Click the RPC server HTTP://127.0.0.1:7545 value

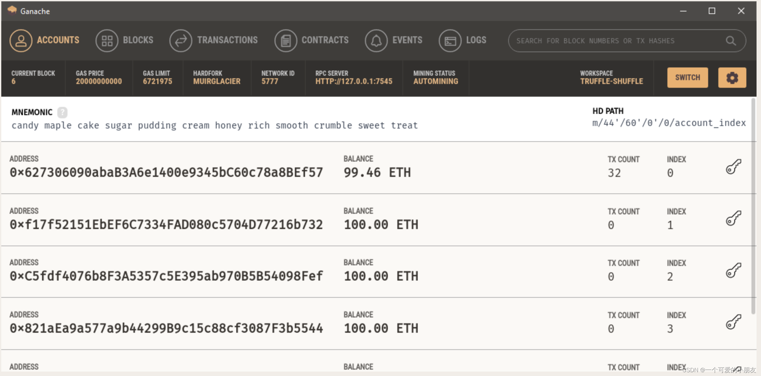(354, 81)
